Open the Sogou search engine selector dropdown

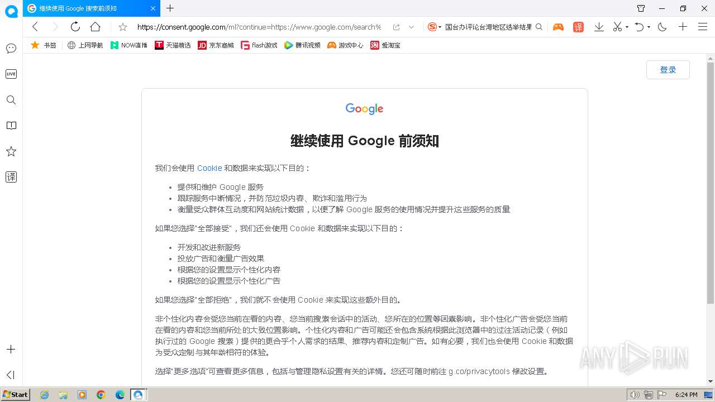[x=434, y=27]
